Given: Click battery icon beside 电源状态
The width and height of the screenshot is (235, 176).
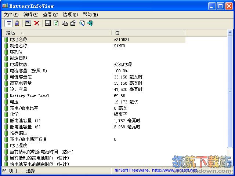Looking at the screenshot, I should coord(6,65).
